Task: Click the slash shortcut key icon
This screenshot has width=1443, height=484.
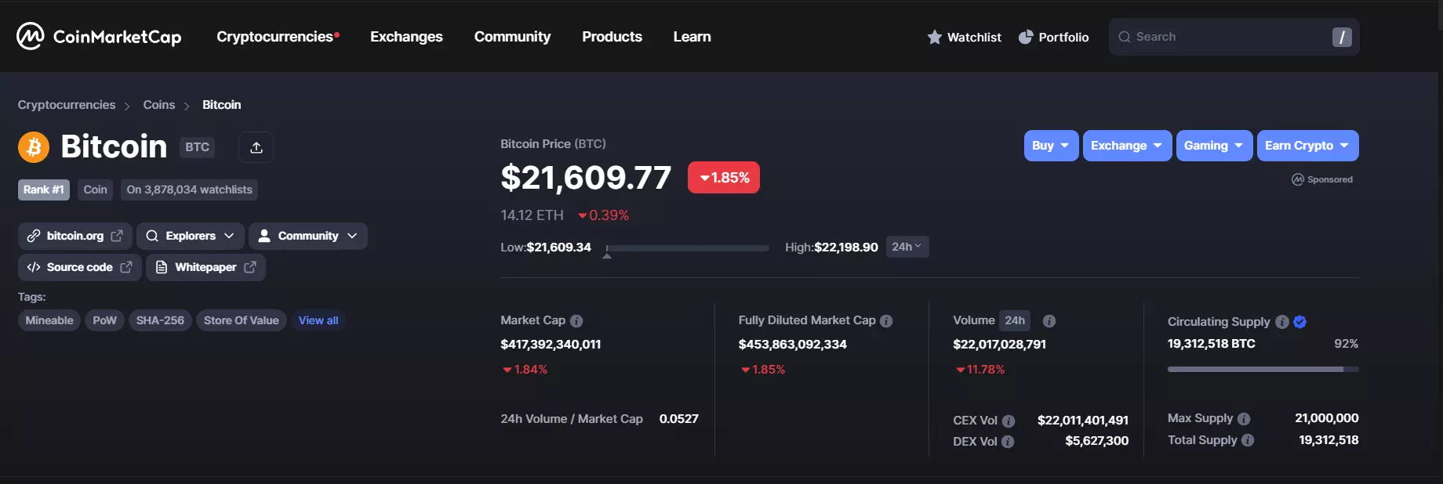Action: tap(1342, 37)
